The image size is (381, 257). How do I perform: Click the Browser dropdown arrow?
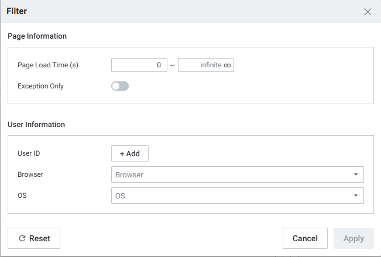click(x=355, y=174)
